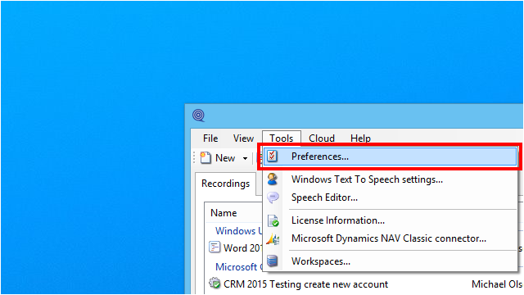Click the New recording toolbar button
The width and height of the screenshot is (524, 295).
coord(219,158)
